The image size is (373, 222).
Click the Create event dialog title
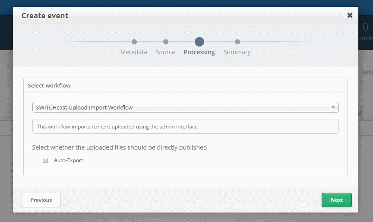coord(45,16)
